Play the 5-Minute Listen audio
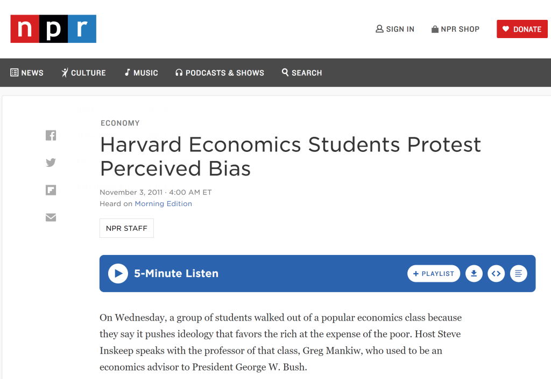 (118, 273)
